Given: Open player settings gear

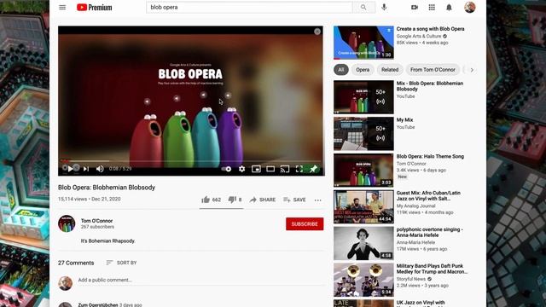Looking at the screenshot, I should [241, 169].
